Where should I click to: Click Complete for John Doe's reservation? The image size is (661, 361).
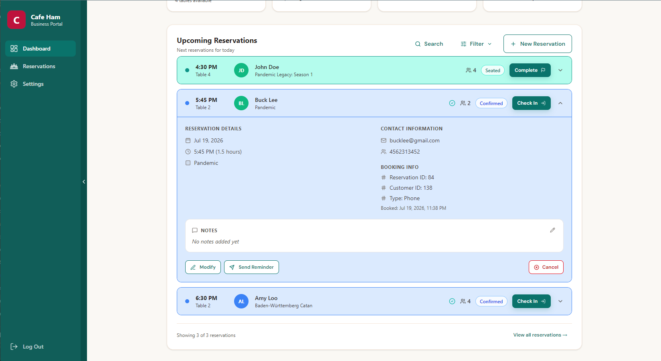click(x=530, y=70)
